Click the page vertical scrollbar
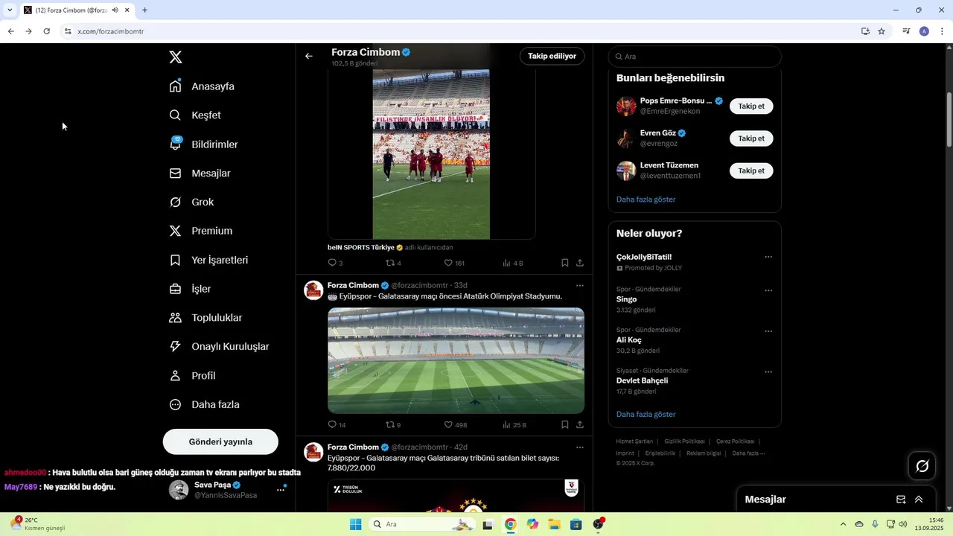The image size is (953, 536). point(949,119)
